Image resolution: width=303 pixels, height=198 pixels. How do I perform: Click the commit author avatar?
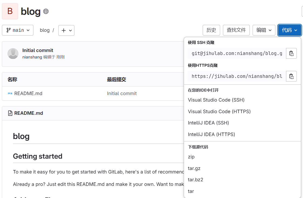pyautogui.click(x=13, y=53)
